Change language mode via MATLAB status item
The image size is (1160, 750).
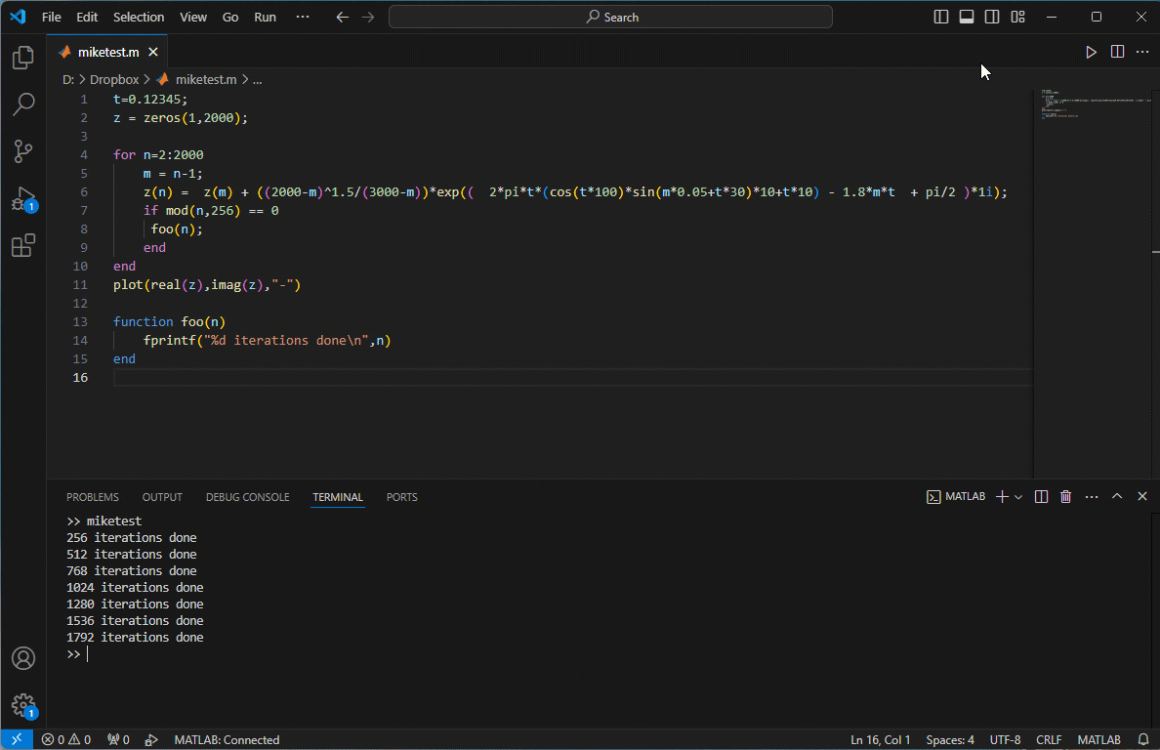tap(1098, 739)
